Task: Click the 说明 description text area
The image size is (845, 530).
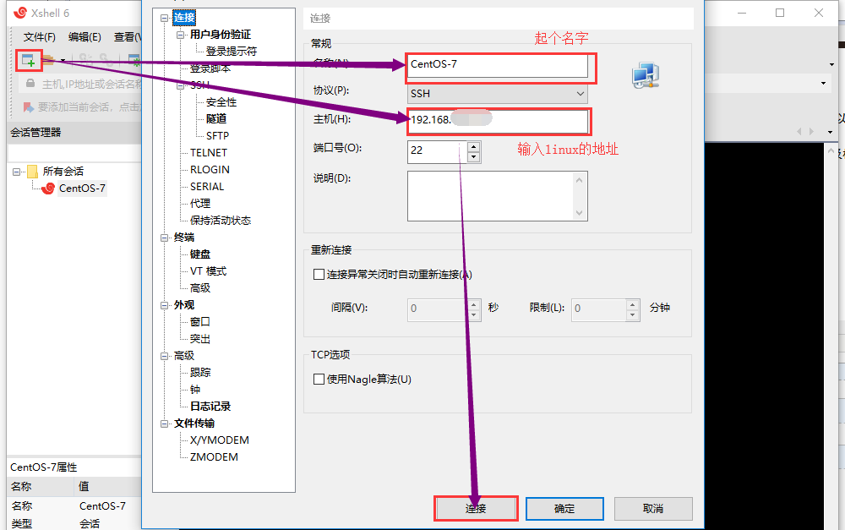Action: 498,196
